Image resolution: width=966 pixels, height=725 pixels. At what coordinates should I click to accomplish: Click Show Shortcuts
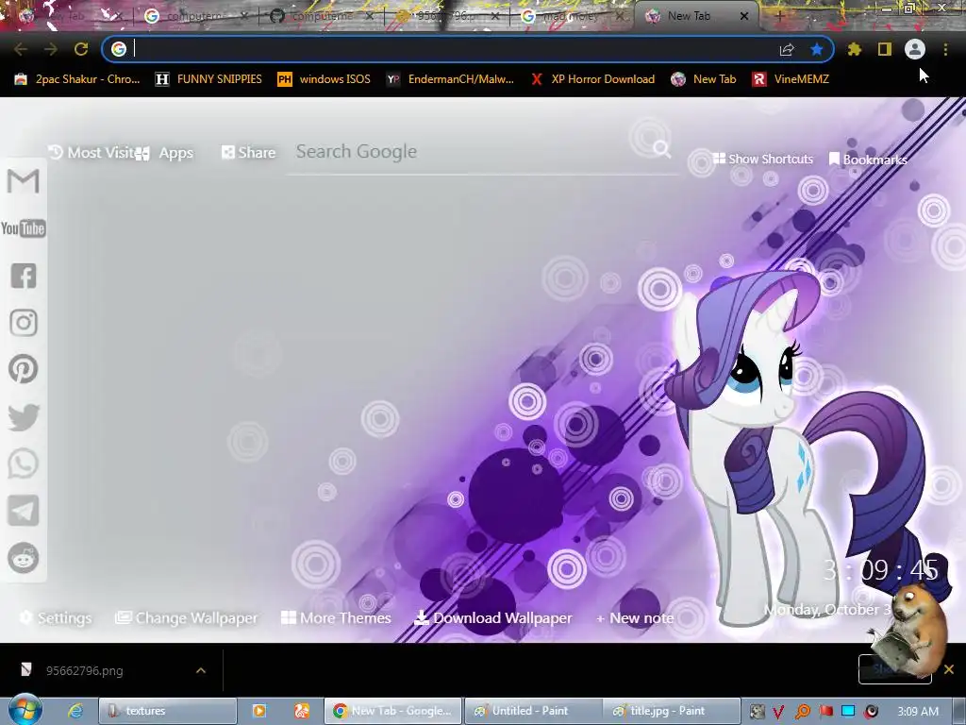pos(762,159)
